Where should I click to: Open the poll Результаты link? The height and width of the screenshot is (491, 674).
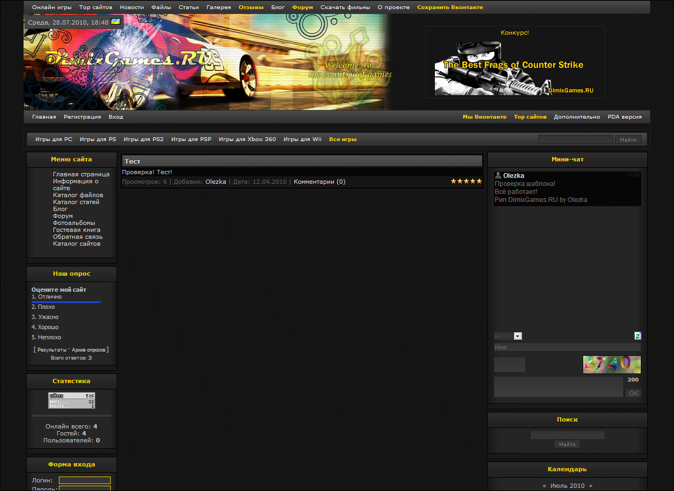(52, 350)
